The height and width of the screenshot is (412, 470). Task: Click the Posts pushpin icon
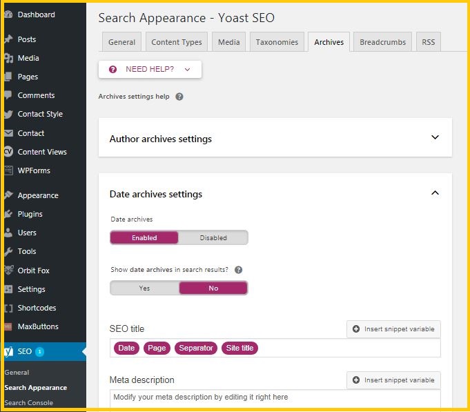coord(8,39)
